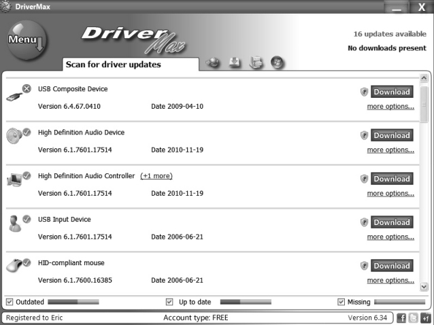Download High Definition Audio Device driver
Viewport: 434px width, 325px height.
[392, 135]
